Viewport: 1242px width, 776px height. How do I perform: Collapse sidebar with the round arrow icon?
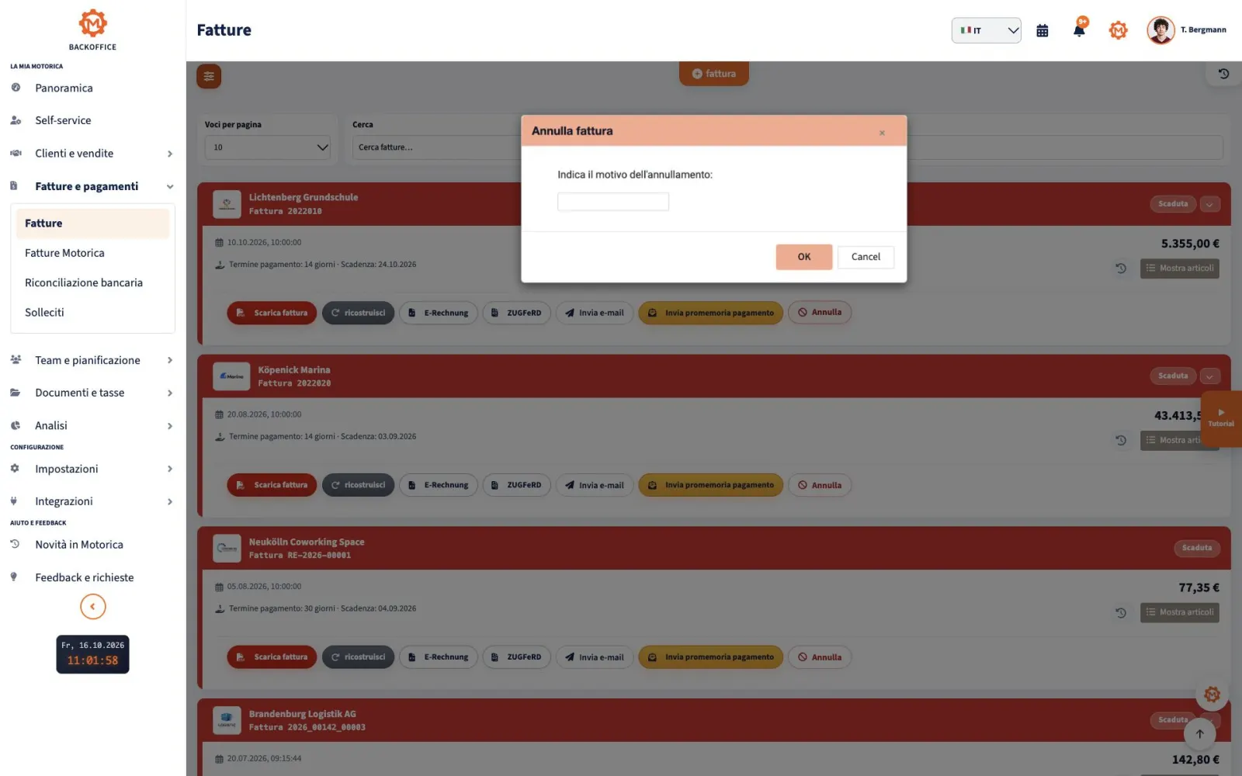[92, 606]
